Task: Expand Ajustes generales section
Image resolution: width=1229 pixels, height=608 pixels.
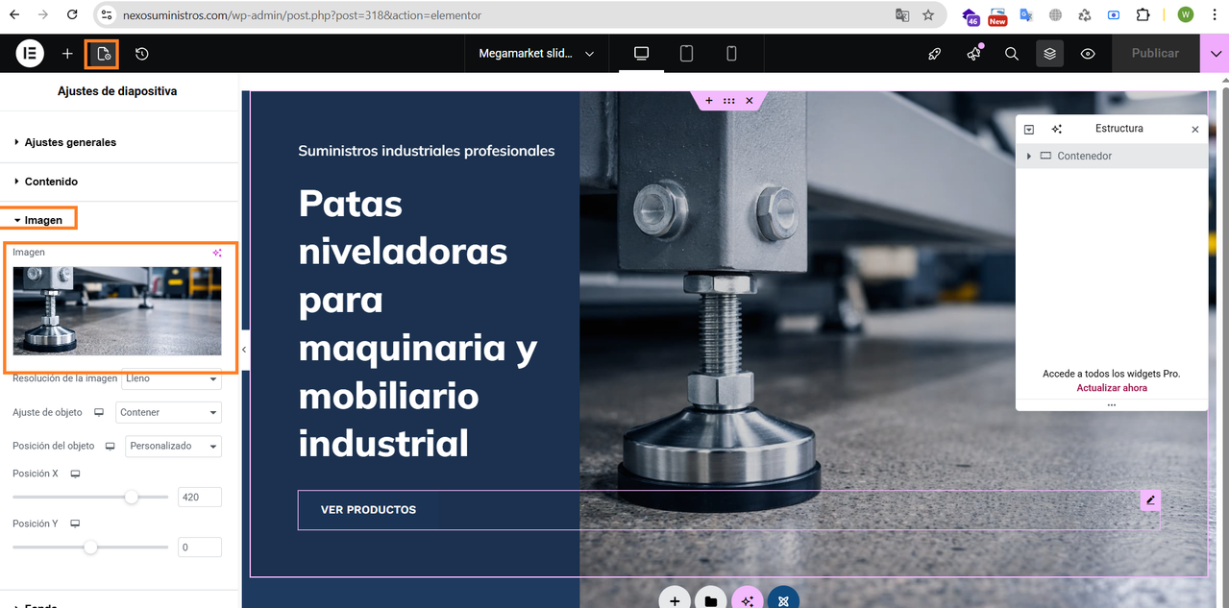Action: [x=119, y=142]
